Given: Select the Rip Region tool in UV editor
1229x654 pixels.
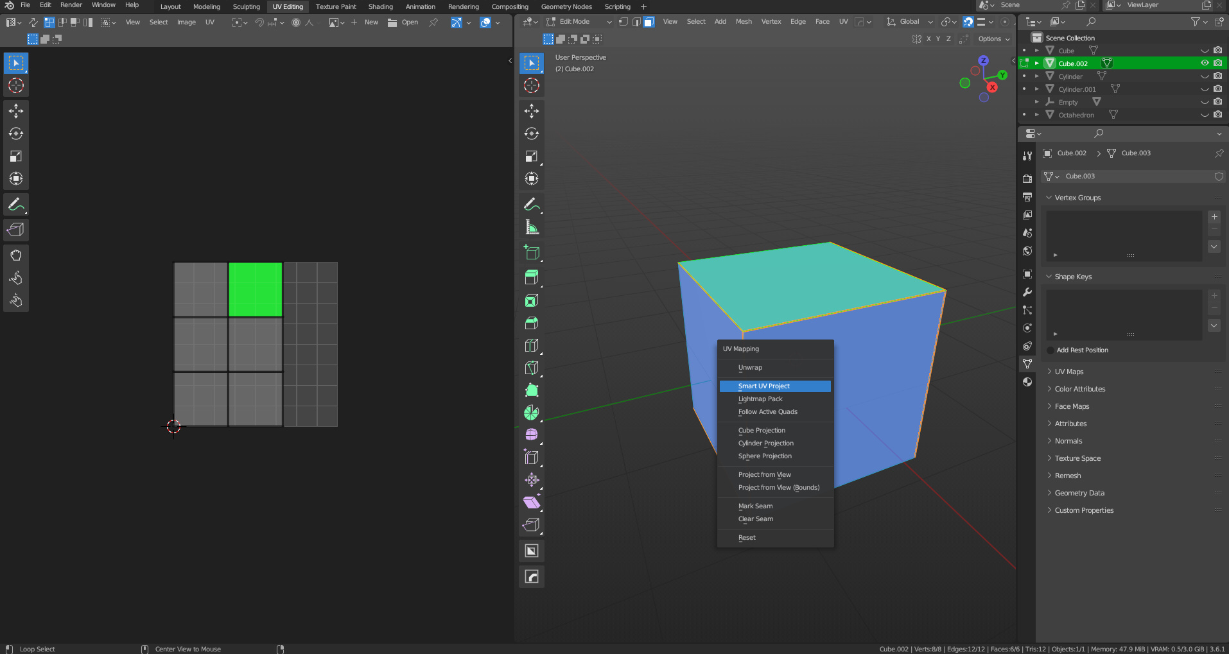Looking at the screenshot, I should tap(16, 230).
